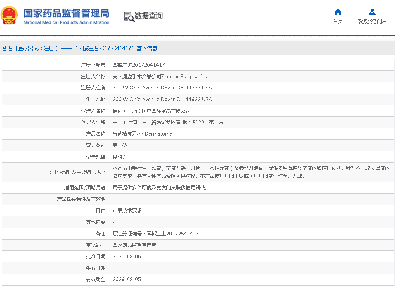395x286 pixels.
Task: Click expiry date 2026-08-05
Action: (x=127, y=279)
